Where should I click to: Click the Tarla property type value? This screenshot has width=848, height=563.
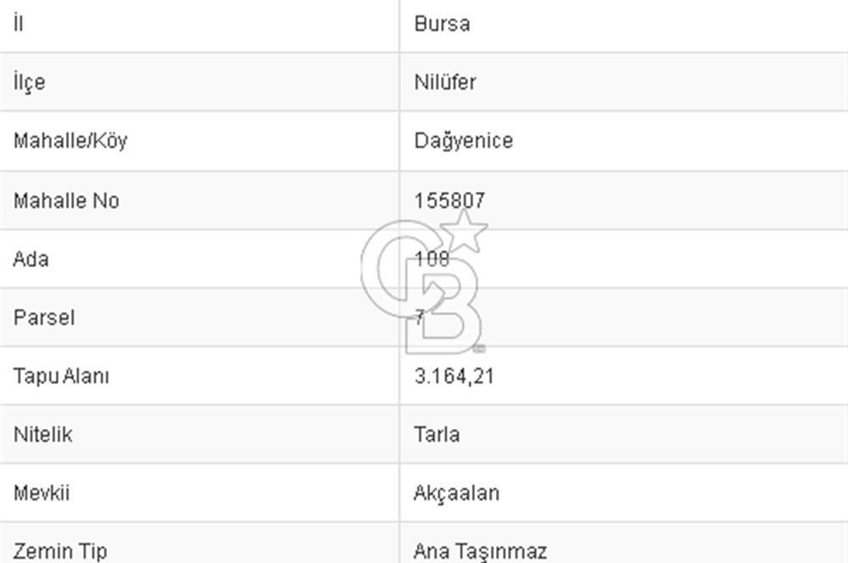[437, 435]
